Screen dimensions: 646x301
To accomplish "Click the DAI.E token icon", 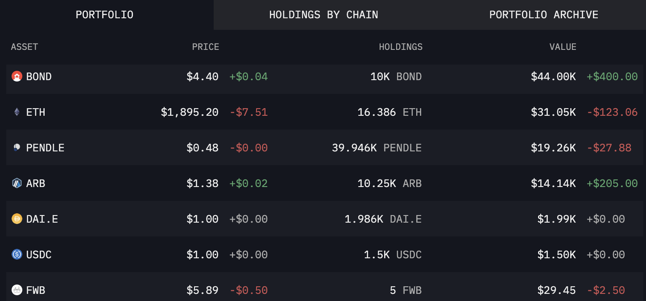I will tap(17, 219).
